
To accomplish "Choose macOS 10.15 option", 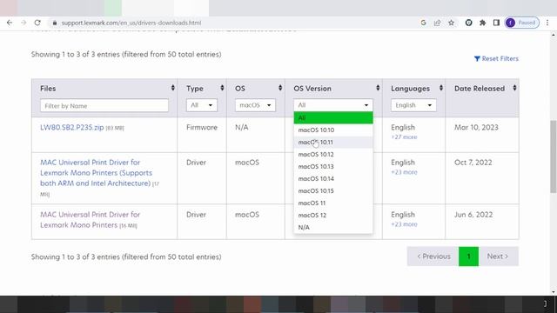I will click(333, 190).
